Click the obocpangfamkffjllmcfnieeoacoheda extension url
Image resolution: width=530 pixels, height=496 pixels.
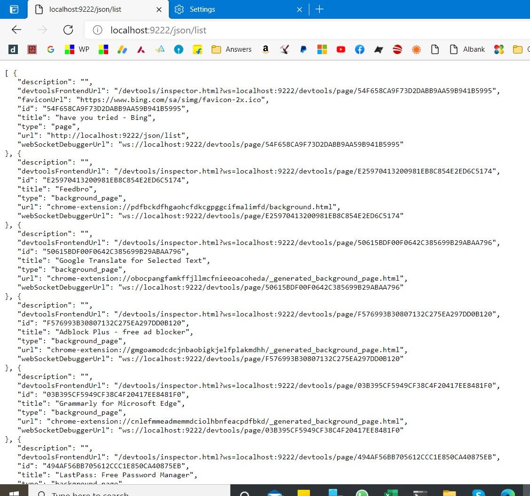click(x=225, y=278)
